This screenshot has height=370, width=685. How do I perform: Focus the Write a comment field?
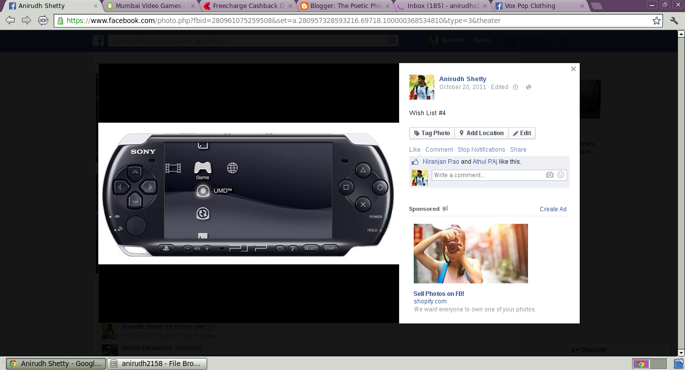pyautogui.click(x=489, y=175)
